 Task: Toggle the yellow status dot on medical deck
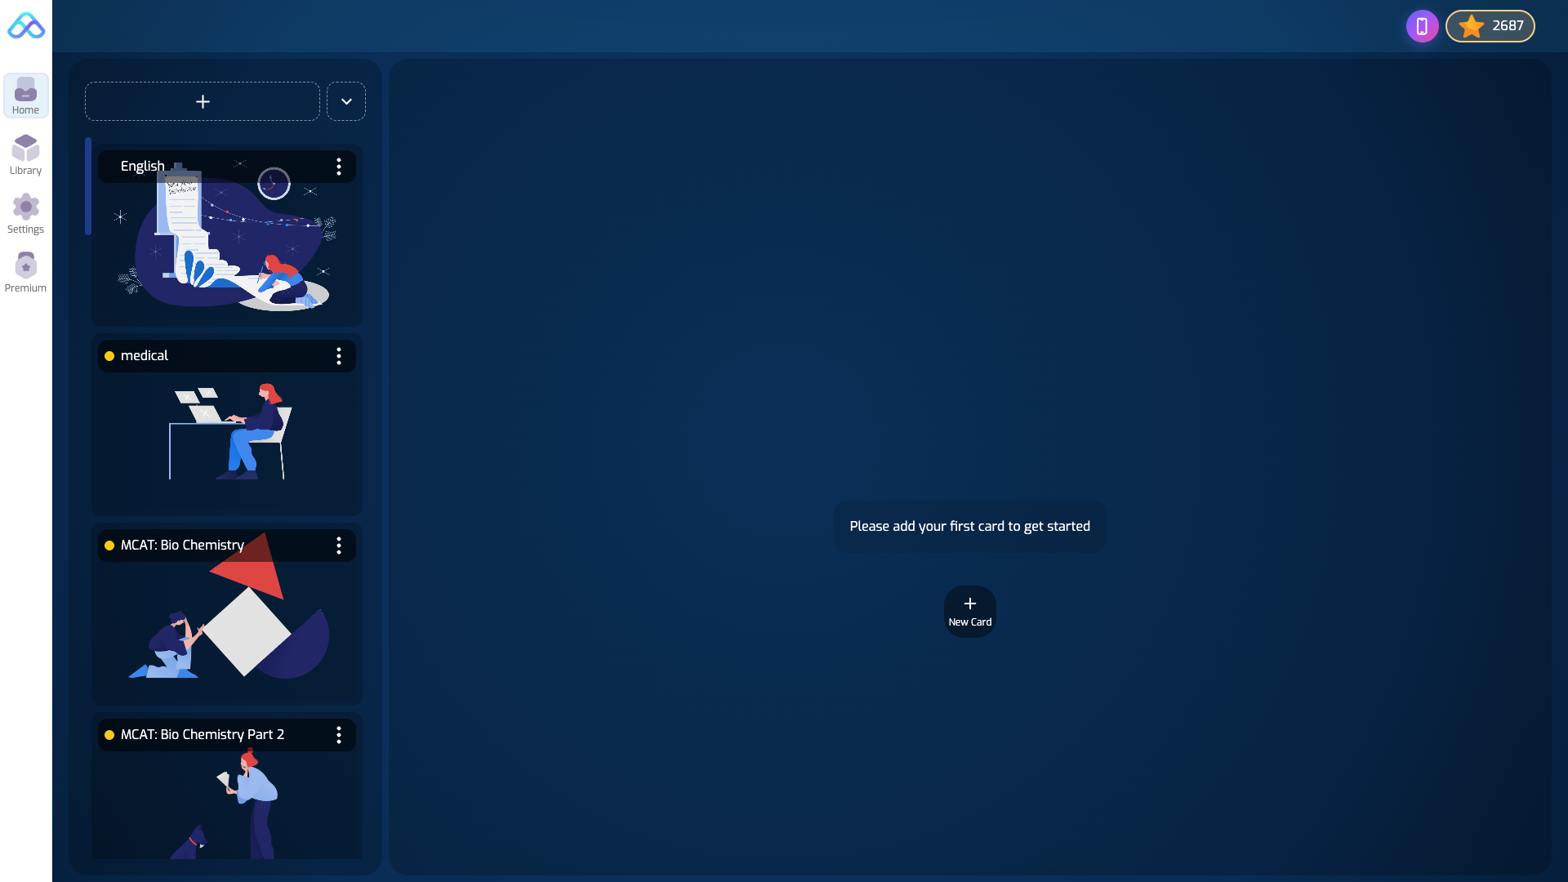(x=109, y=356)
